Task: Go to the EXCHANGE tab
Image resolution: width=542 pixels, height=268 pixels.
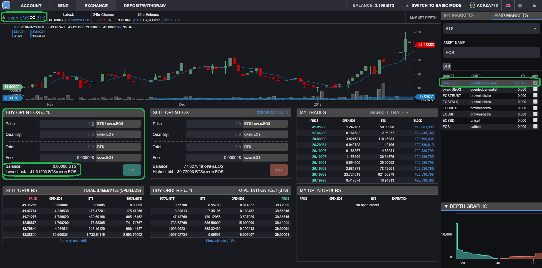Action: pos(96,6)
